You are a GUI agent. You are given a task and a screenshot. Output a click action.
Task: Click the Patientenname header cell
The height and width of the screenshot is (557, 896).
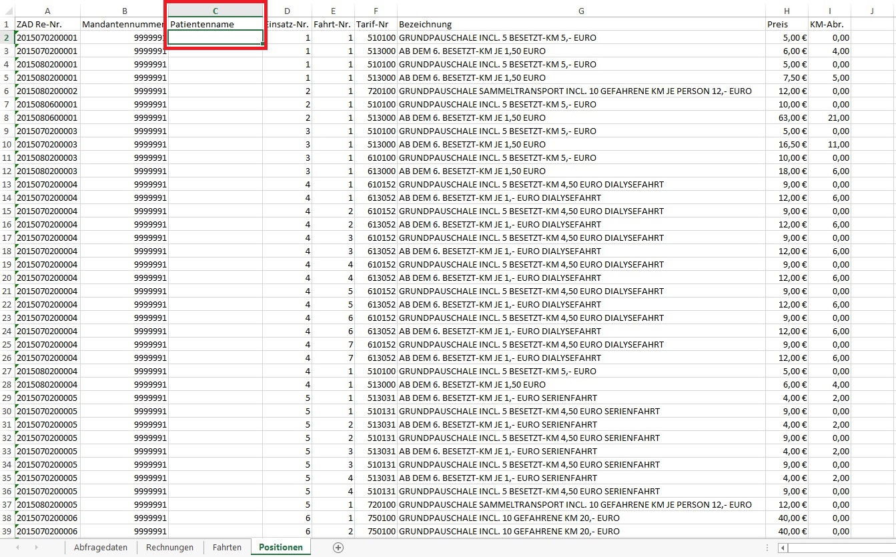pos(215,24)
